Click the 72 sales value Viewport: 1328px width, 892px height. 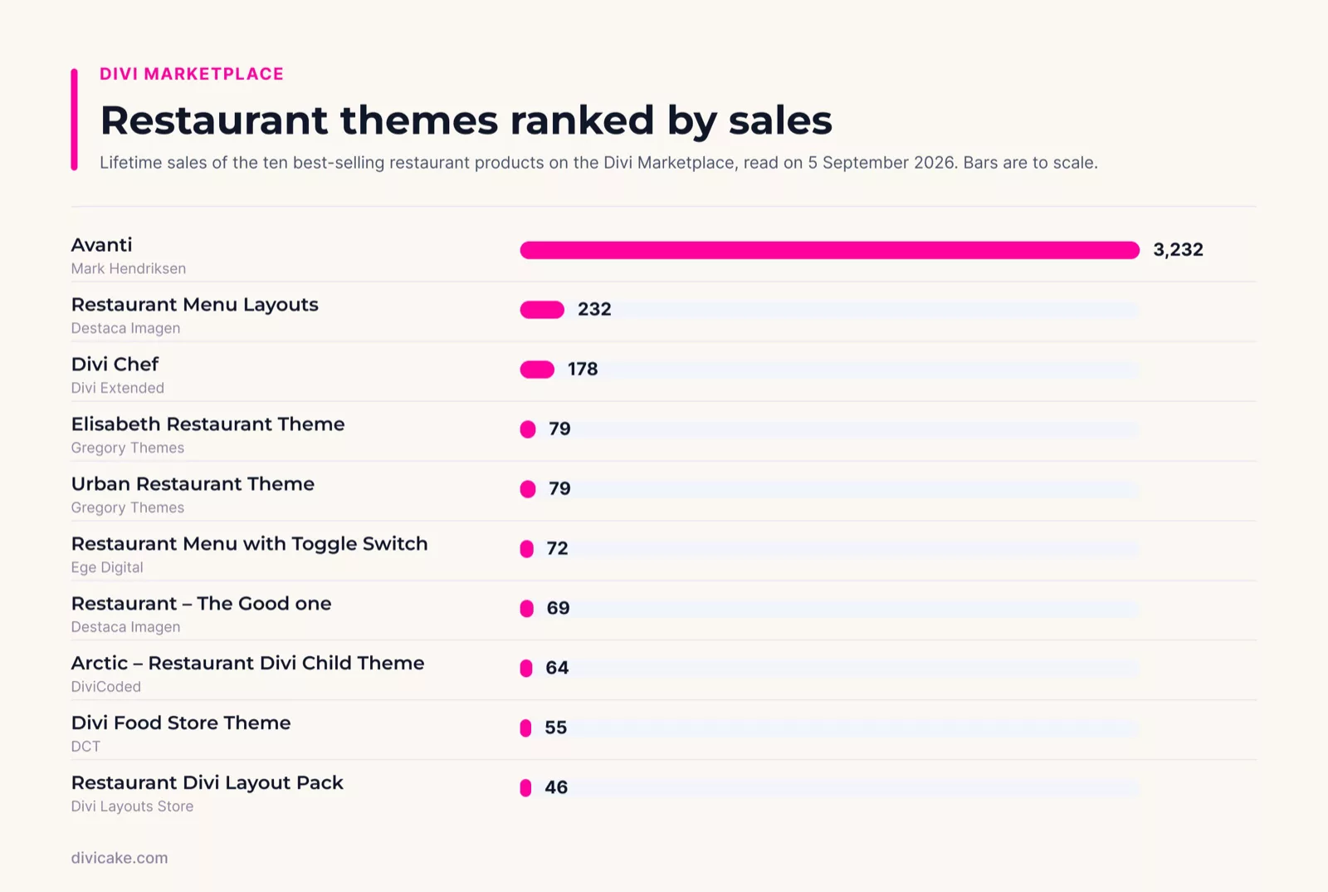click(557, 549)
